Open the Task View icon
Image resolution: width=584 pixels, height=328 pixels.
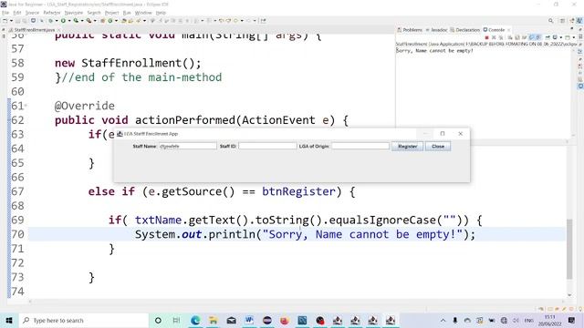click(176, 320)
